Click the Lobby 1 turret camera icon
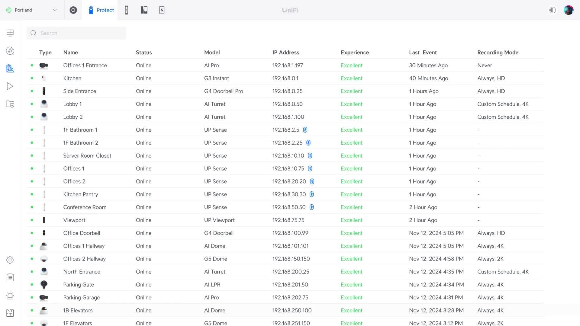 point(44,104)
